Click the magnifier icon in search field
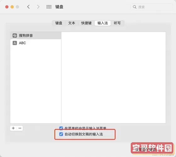The image size is (176, 157). [x=135, y=7]
